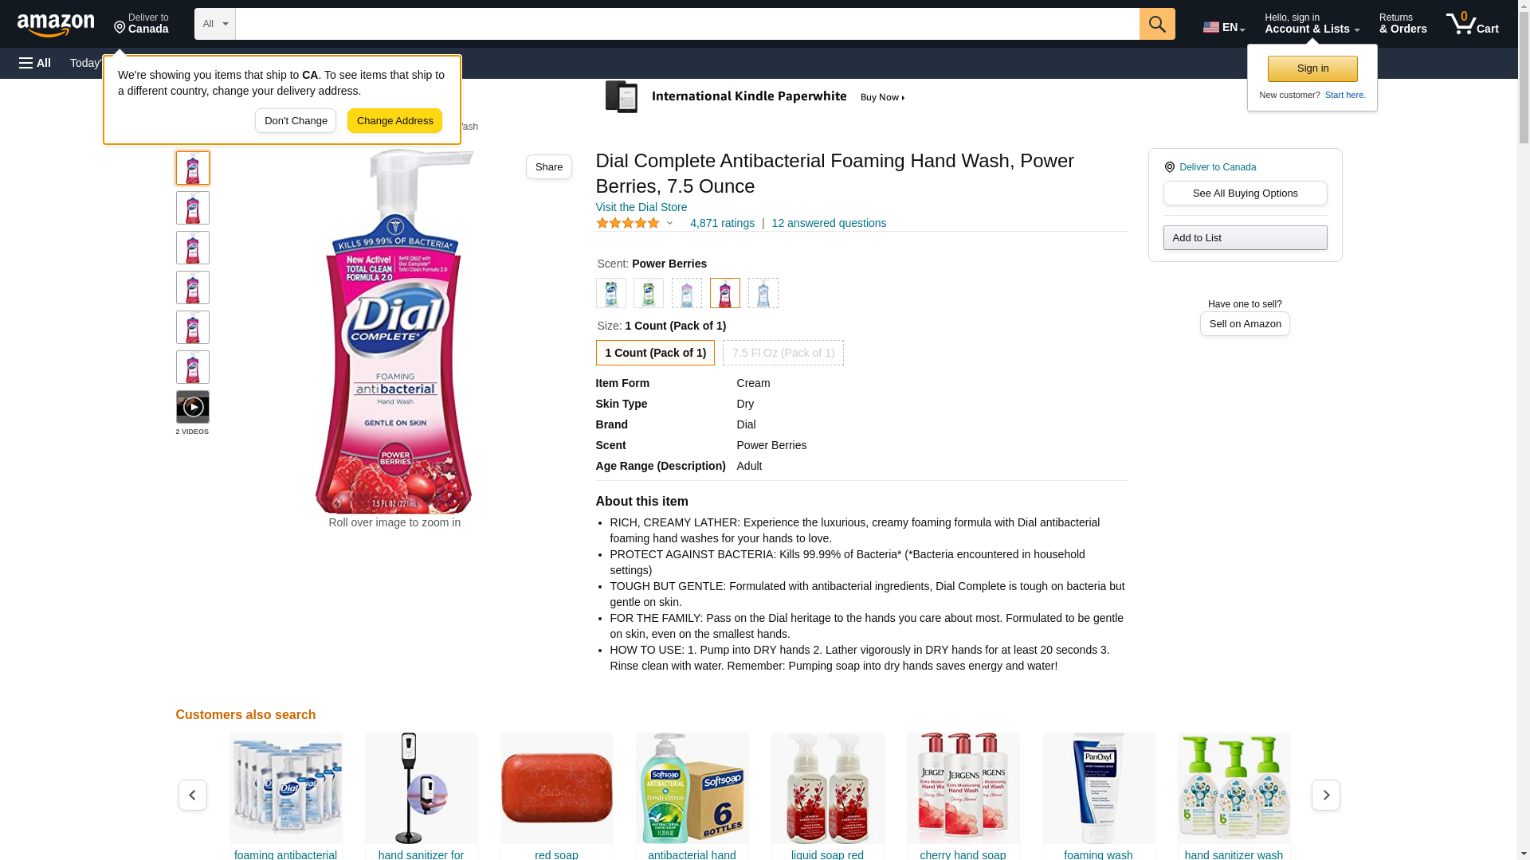Click the Sign in button

click(1312, 68)
